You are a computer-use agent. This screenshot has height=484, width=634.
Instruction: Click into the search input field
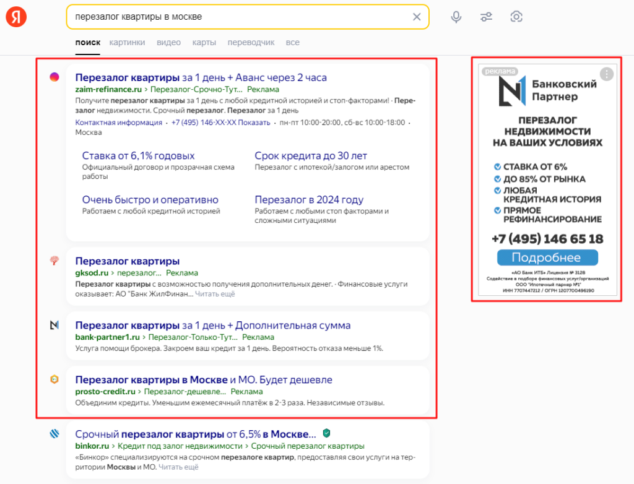(x=235, y=17)
